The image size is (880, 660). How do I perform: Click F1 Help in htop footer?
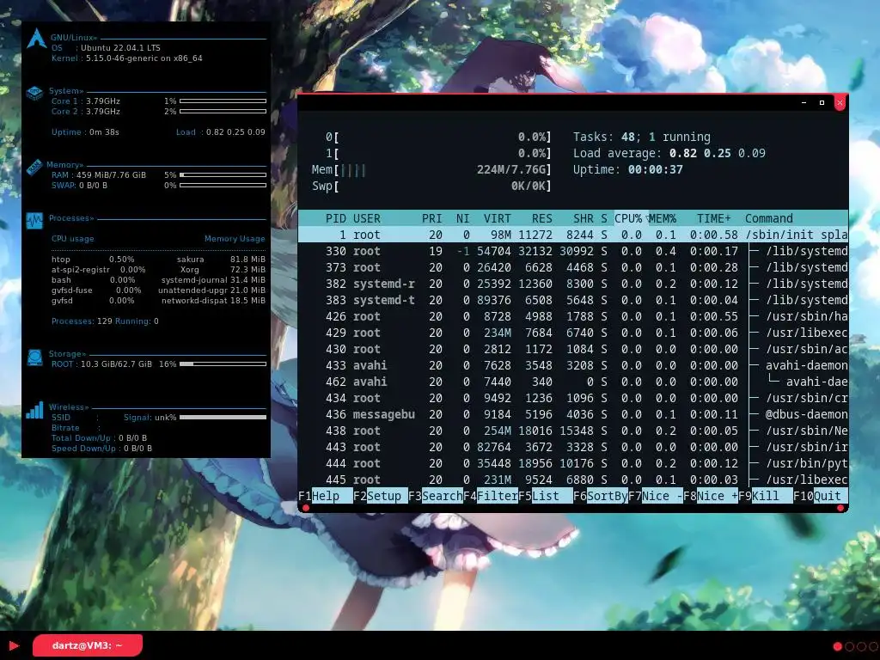tap(326, 496)
